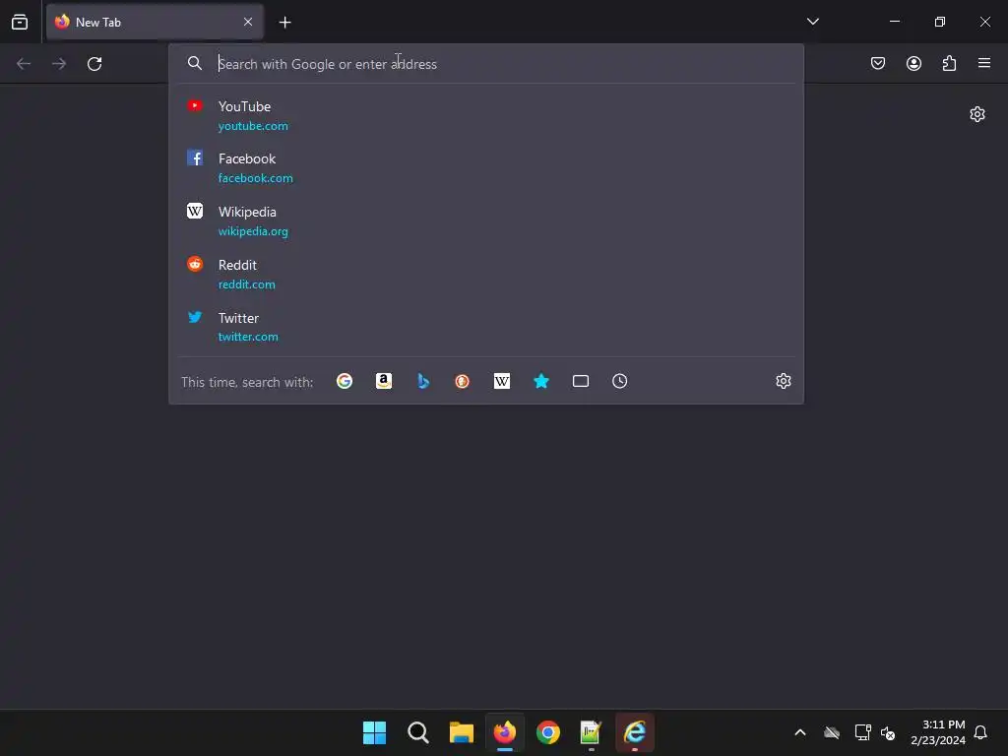The image size is (1008, 756).
Task: Search this time with Bing
Action: pos(423,381)
